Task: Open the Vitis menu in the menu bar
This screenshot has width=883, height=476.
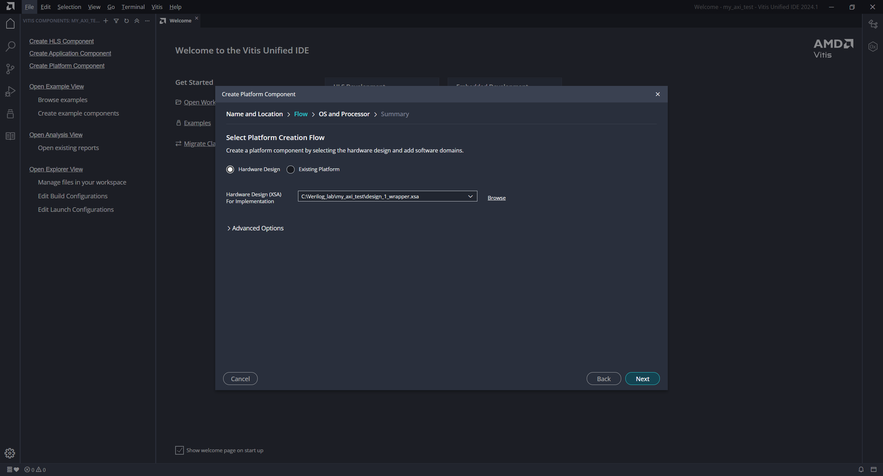Action: [x=157, y=7]
